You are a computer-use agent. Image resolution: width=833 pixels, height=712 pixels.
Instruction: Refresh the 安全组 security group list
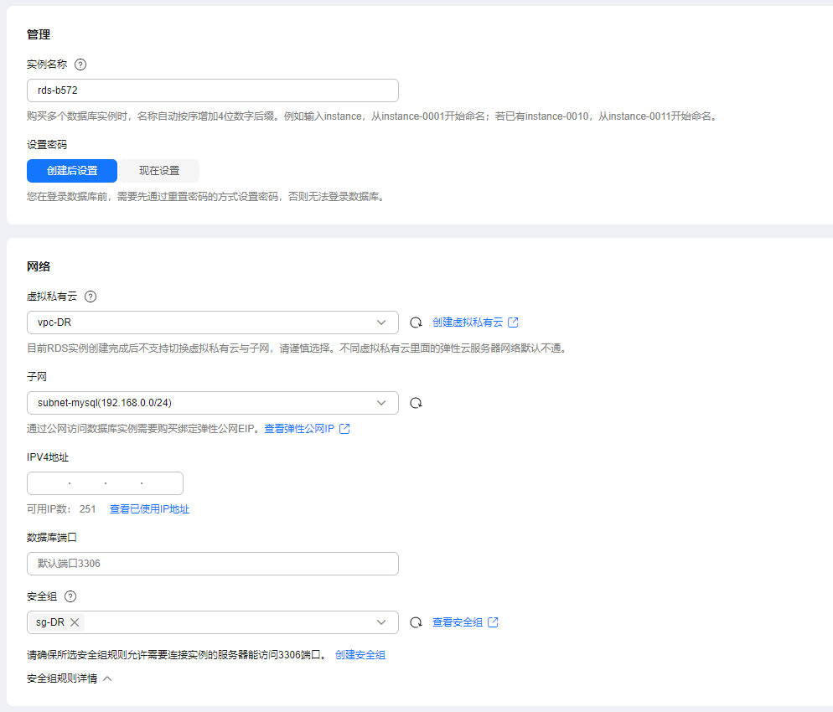click(x=416, y=622)
